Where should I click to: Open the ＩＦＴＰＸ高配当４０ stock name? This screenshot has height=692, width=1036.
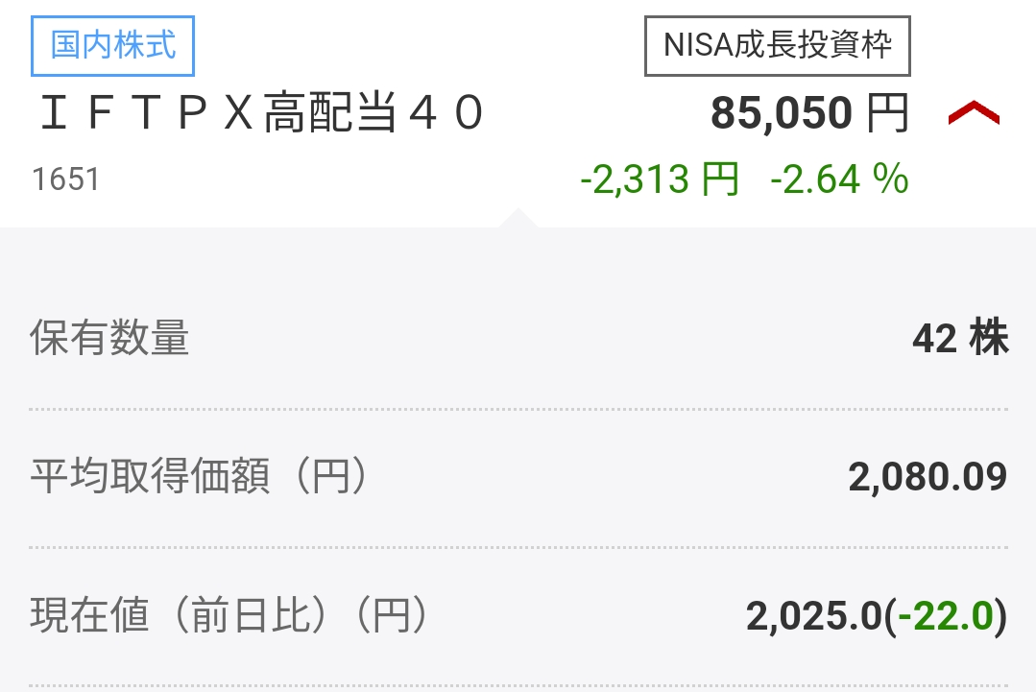(260, 115)
